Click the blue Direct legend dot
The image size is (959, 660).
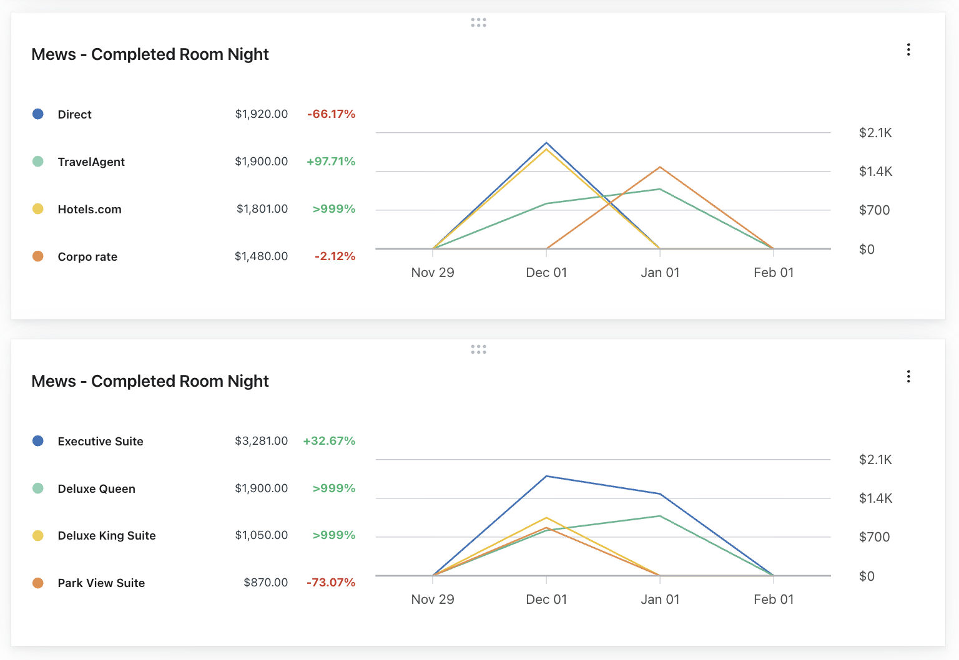coord(38,114)
